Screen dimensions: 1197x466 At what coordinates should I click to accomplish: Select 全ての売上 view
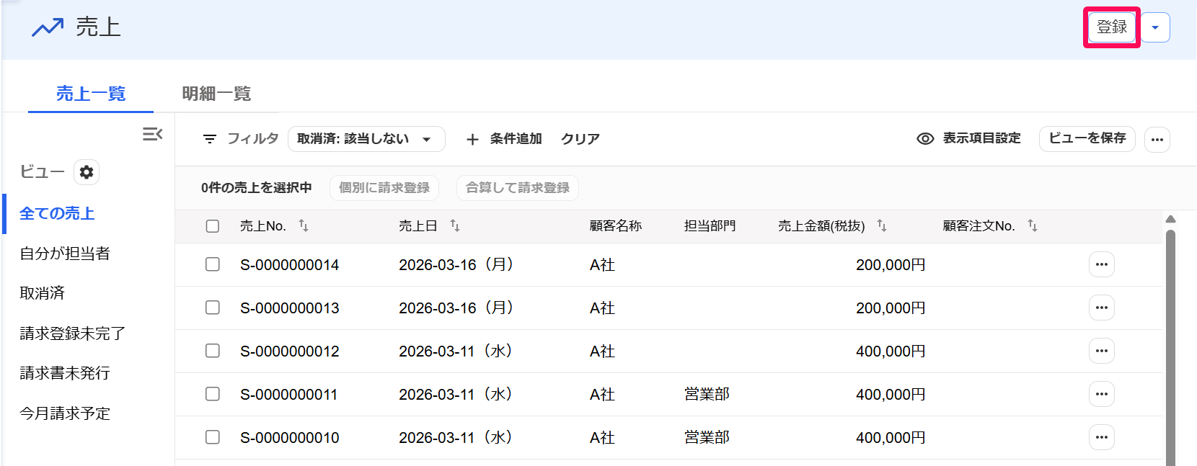point(57,213)
